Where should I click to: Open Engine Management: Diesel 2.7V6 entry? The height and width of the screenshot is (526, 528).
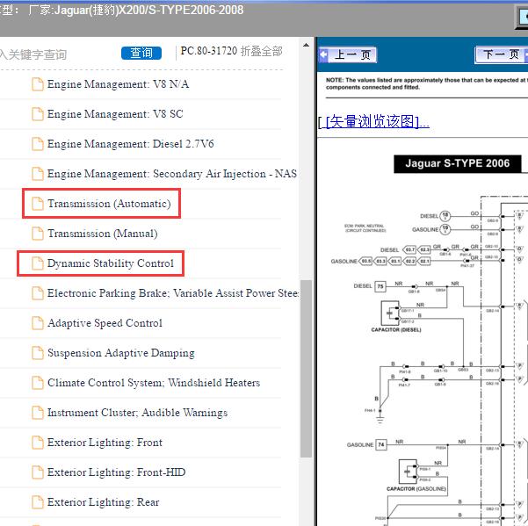130,144
